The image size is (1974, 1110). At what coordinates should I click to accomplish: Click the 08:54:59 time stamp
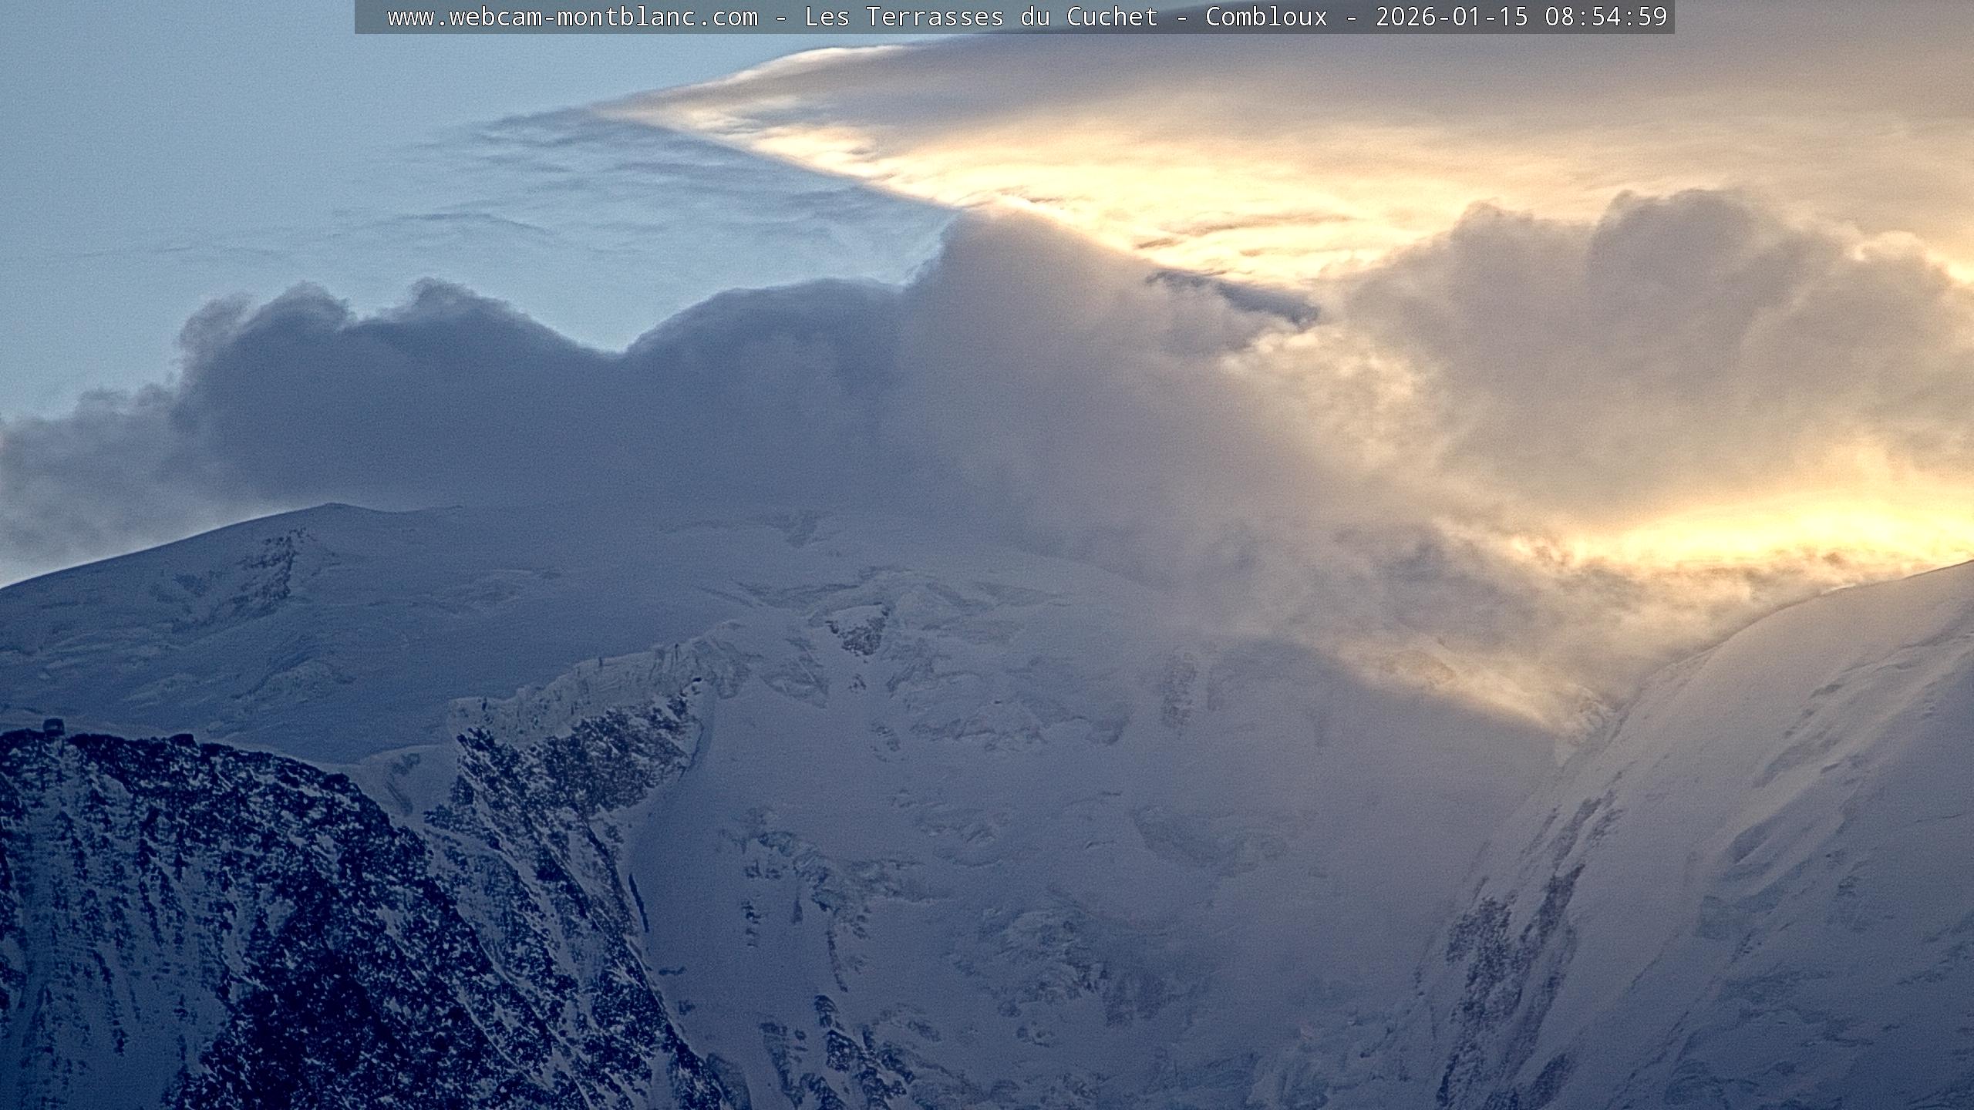tap(1606, 17)
